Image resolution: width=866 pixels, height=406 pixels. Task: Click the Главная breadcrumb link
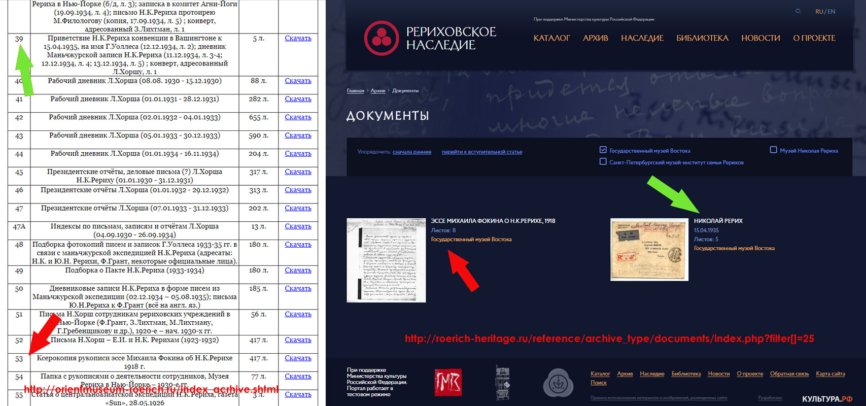click(356, 91)
